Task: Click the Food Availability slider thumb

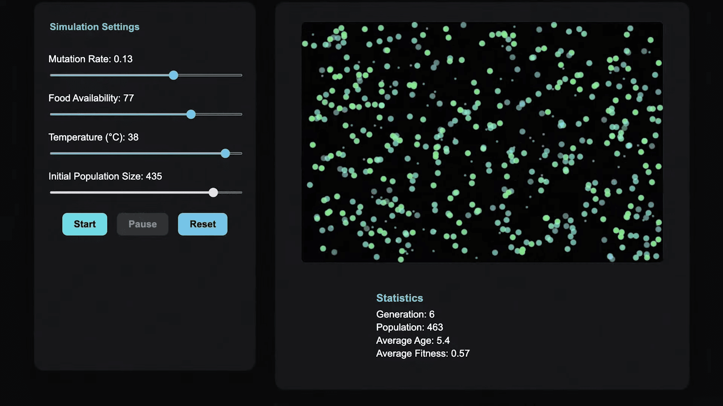Action: [191, 114]
